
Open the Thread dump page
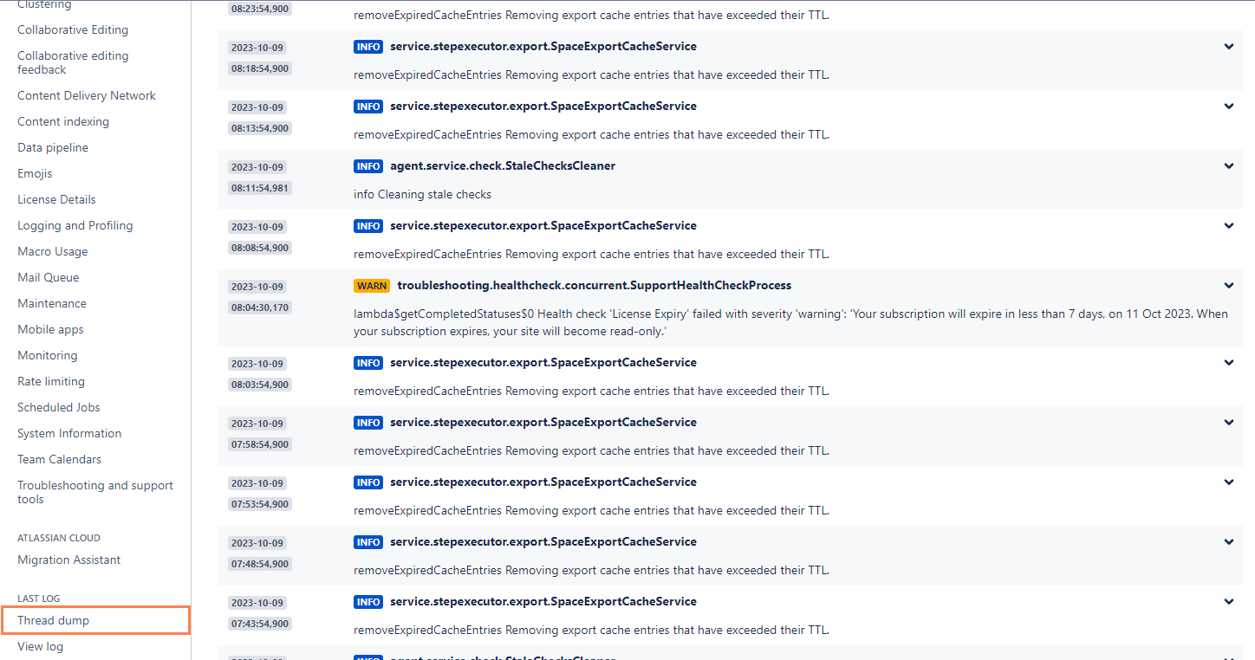53,620
